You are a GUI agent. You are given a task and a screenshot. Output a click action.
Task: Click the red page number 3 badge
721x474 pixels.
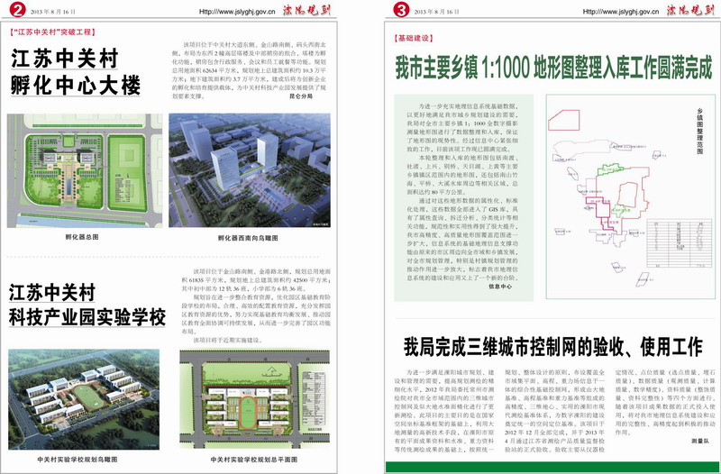pyautogui.click(x=401, y=9)
